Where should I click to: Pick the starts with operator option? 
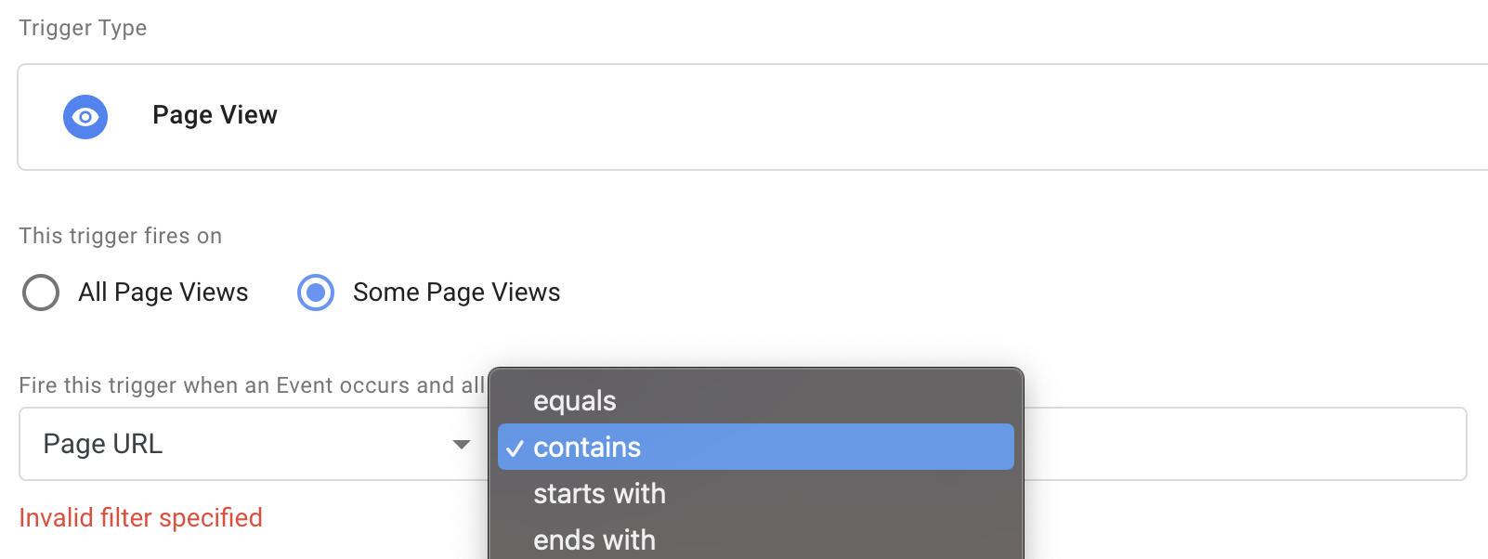click(x=755, y=493)
